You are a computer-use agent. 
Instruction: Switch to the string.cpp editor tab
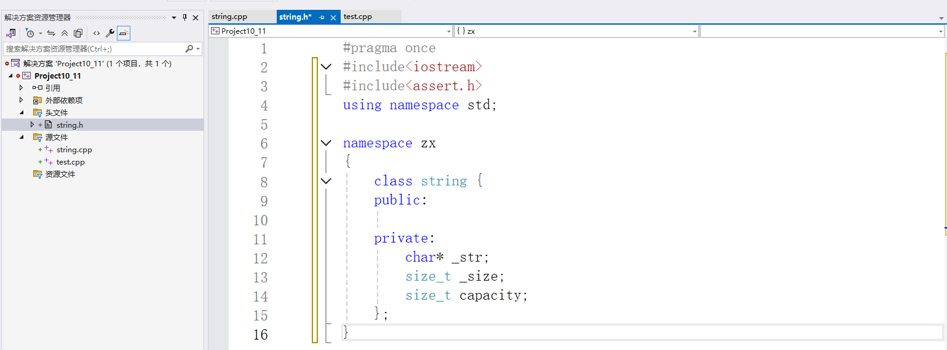[242, 17]
